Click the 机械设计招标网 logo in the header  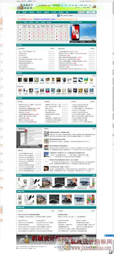(x=25, y=7)
